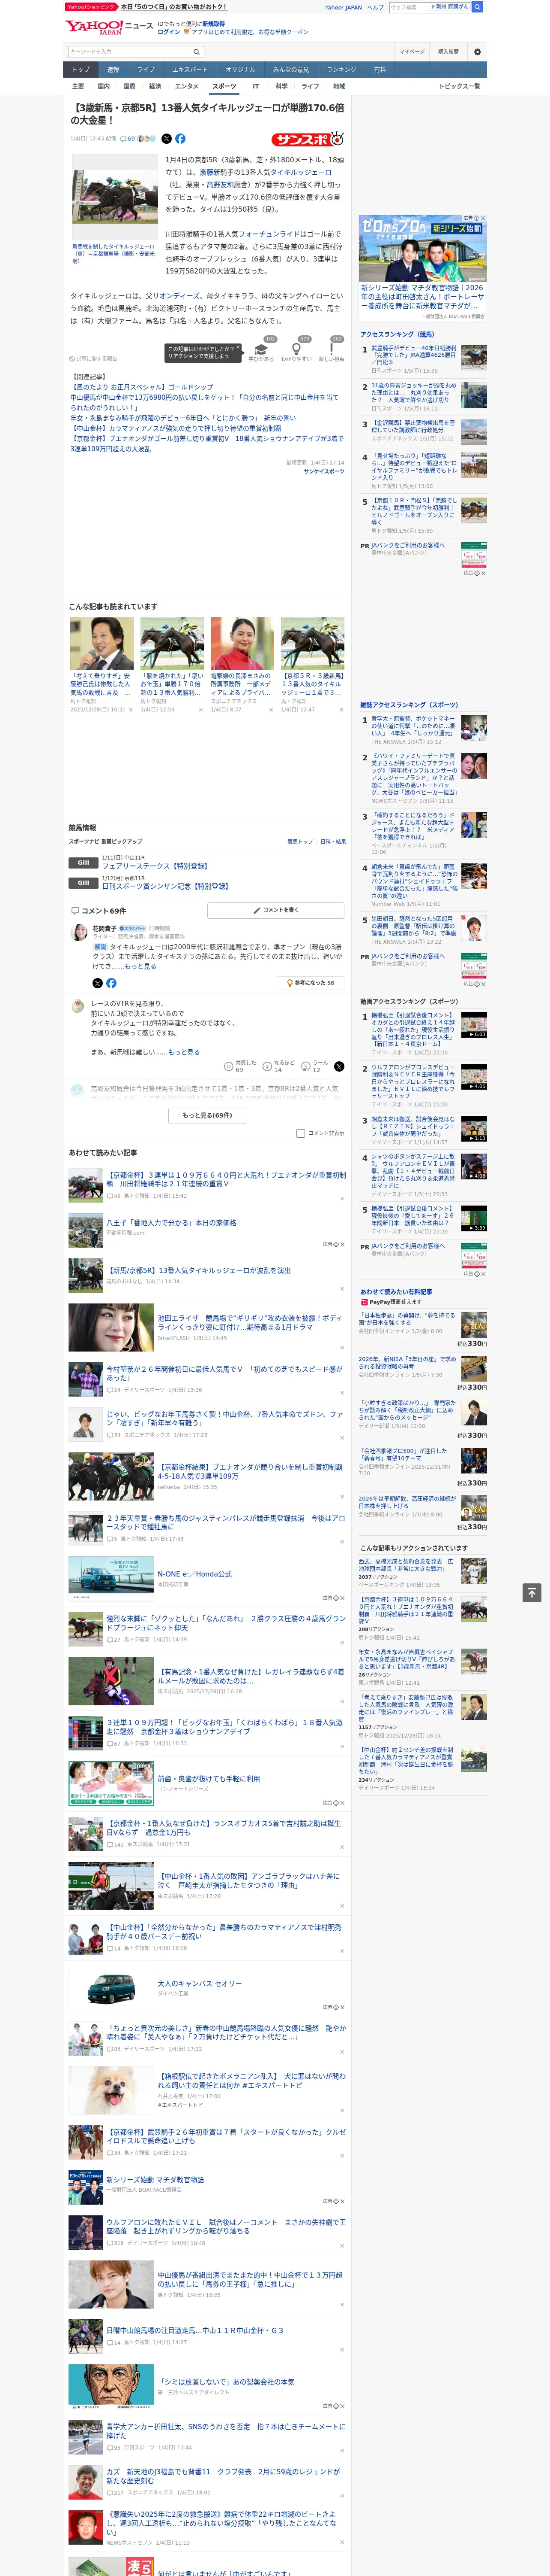The width and height of the screenshot is (550, 2576).
Task: Click the ログイン link
Action: click(169, 32)
